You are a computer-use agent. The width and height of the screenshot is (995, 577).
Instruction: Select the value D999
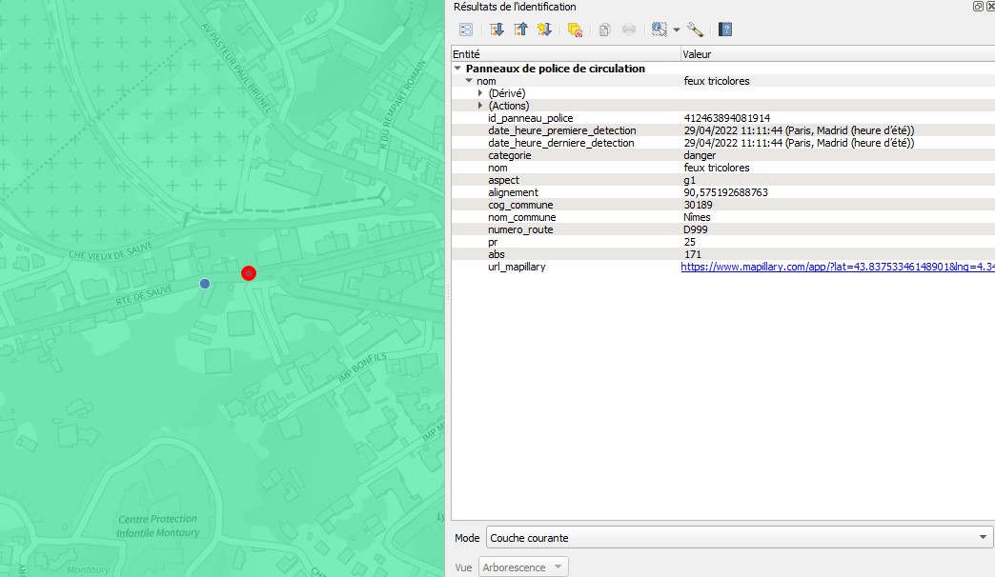coord(696,229)
